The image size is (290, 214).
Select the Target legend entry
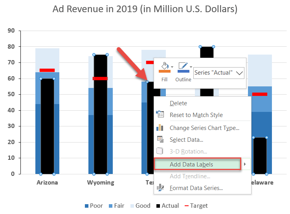(x=196, y=206)
